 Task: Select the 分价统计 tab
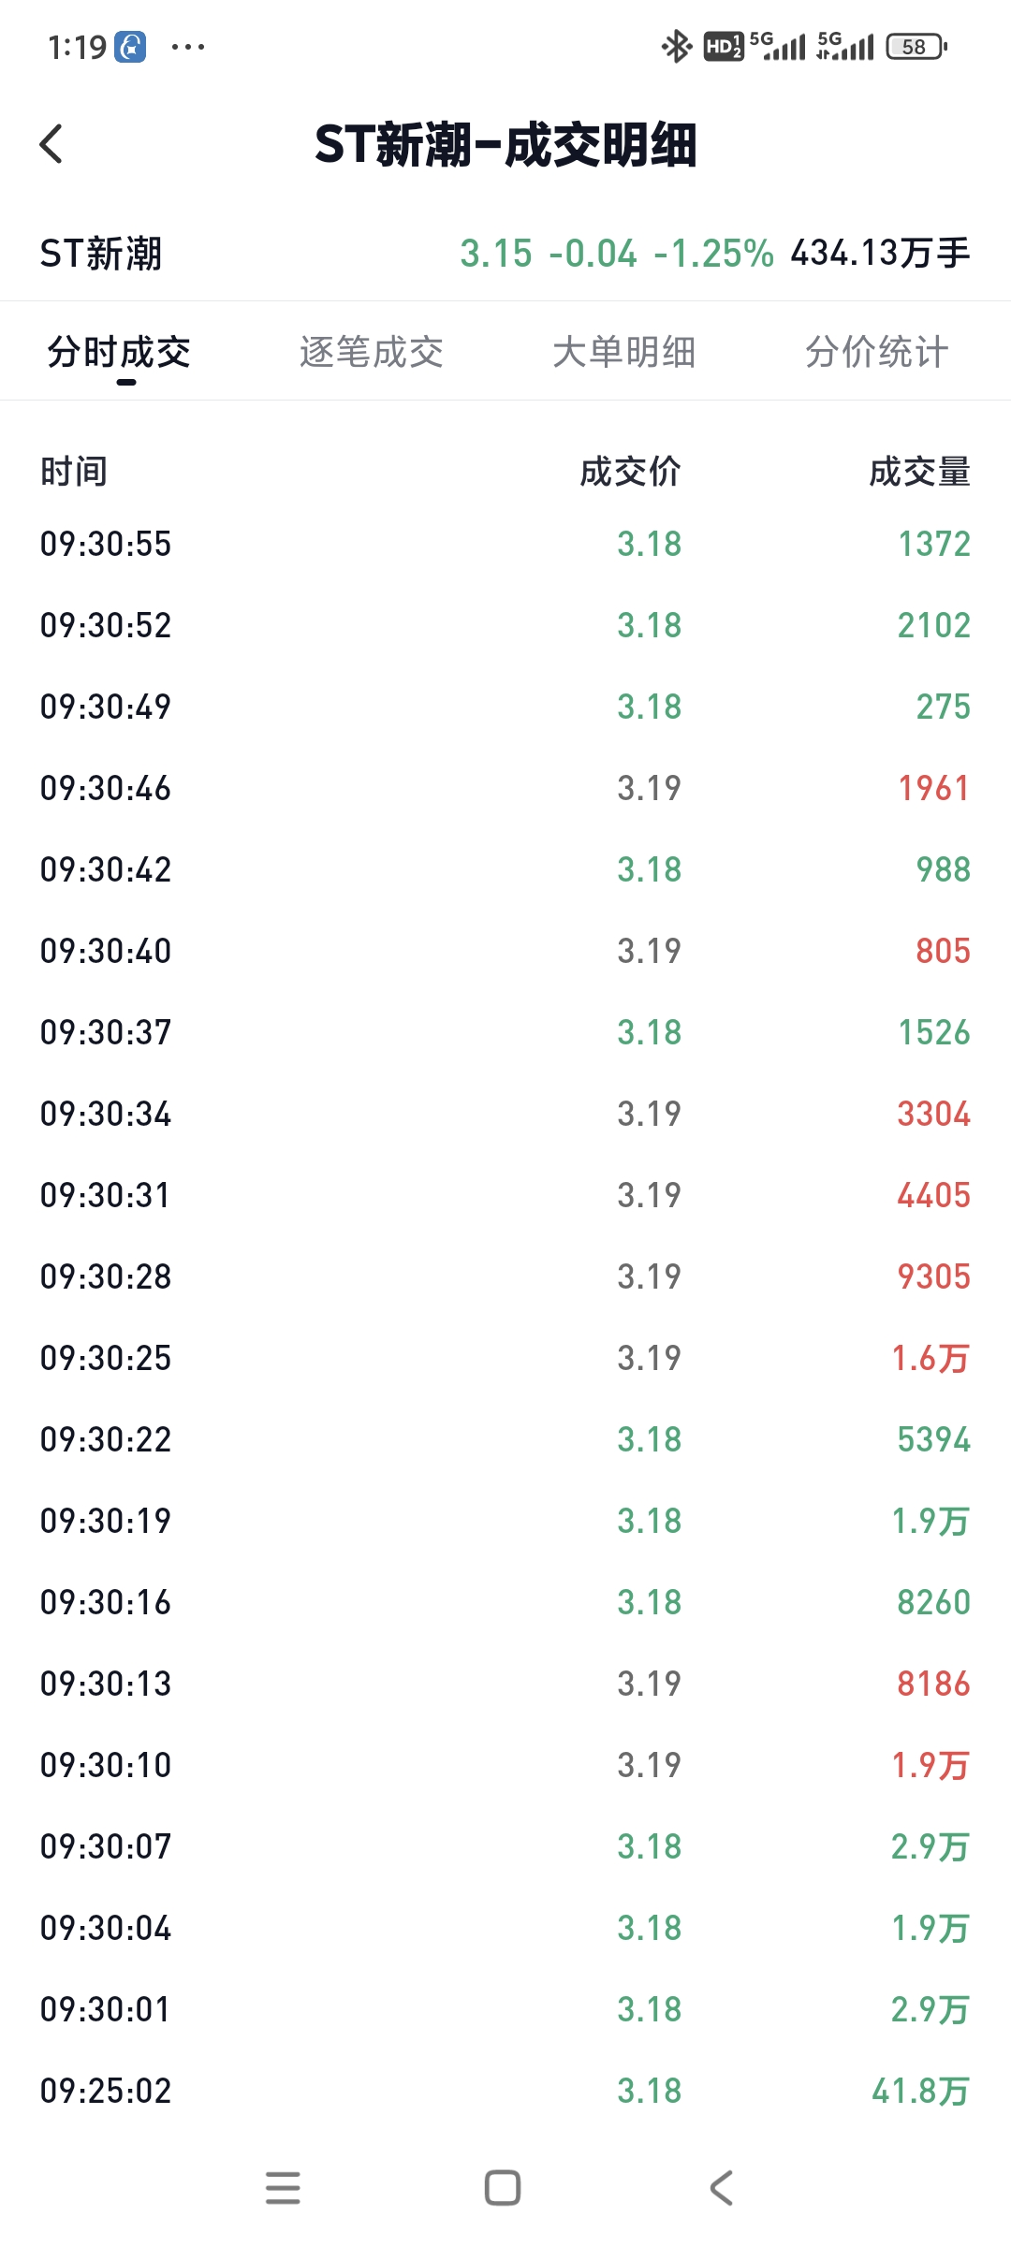pos(877,353)
